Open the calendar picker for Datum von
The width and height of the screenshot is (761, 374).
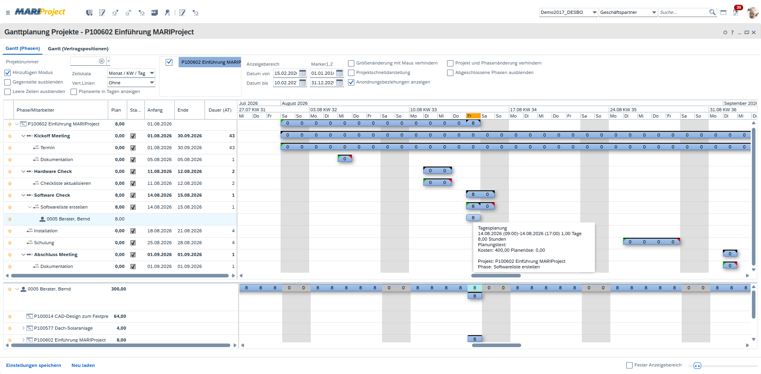coord(303,73)
